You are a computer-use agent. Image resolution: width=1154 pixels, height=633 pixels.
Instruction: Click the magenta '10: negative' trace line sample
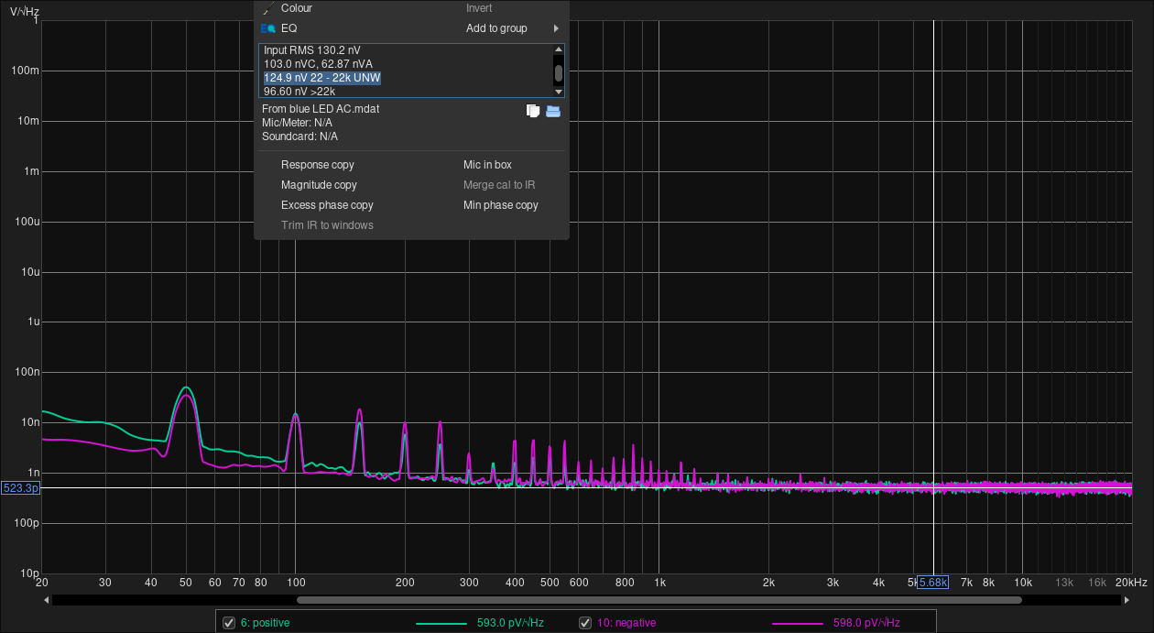(799, 624)
